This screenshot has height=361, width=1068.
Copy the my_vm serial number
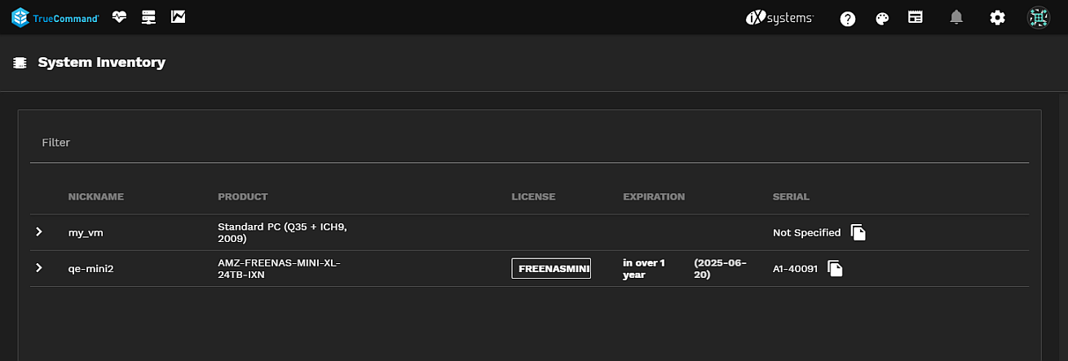point(858,232)
